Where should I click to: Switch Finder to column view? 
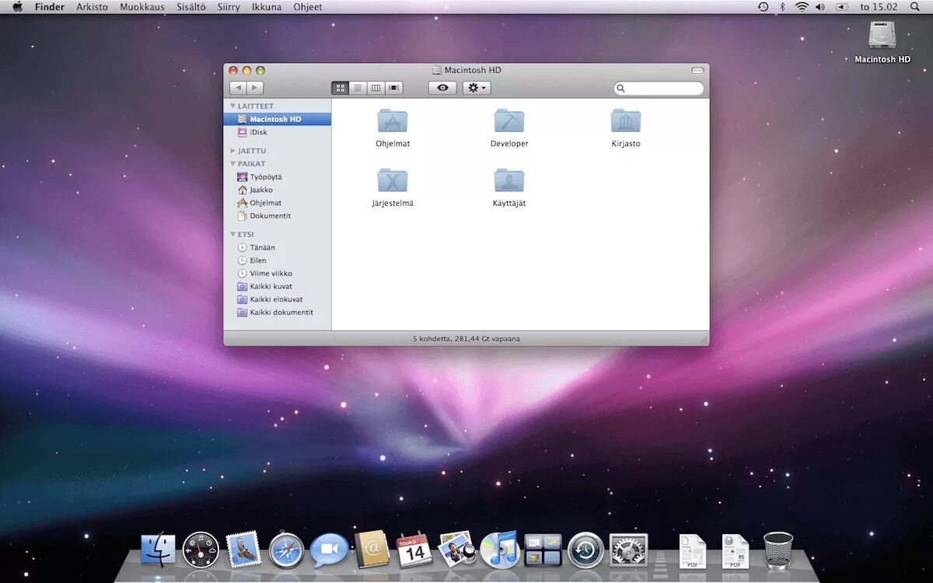[376, 88]
